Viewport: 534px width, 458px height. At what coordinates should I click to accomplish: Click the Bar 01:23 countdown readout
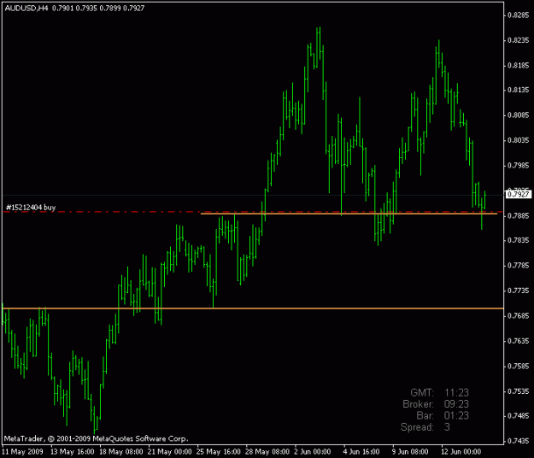click(443, 416)
